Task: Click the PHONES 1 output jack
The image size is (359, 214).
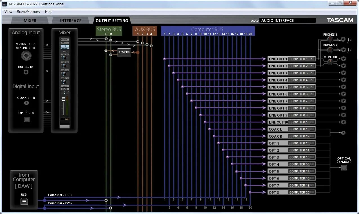Action: [x=343, y=39]
